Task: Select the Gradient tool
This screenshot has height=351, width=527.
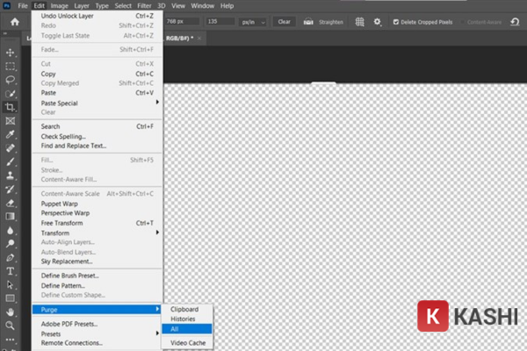Action: tap(10, 217)
